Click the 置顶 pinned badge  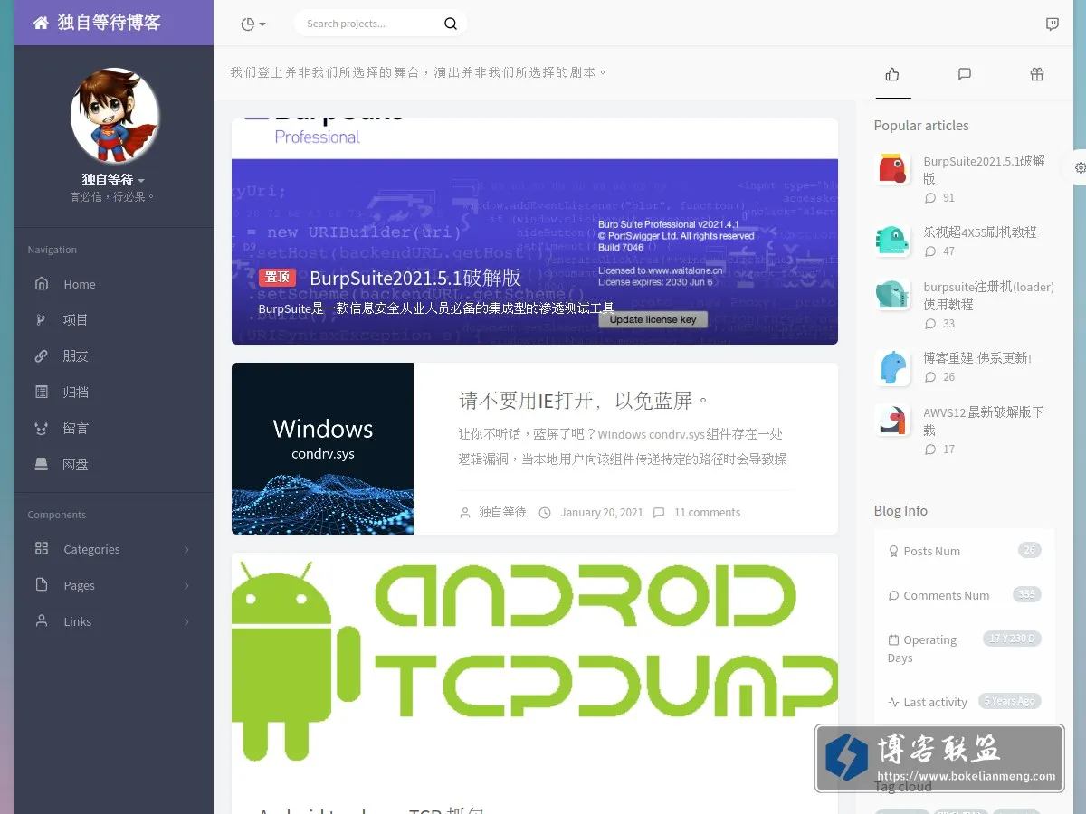[277, 278]
